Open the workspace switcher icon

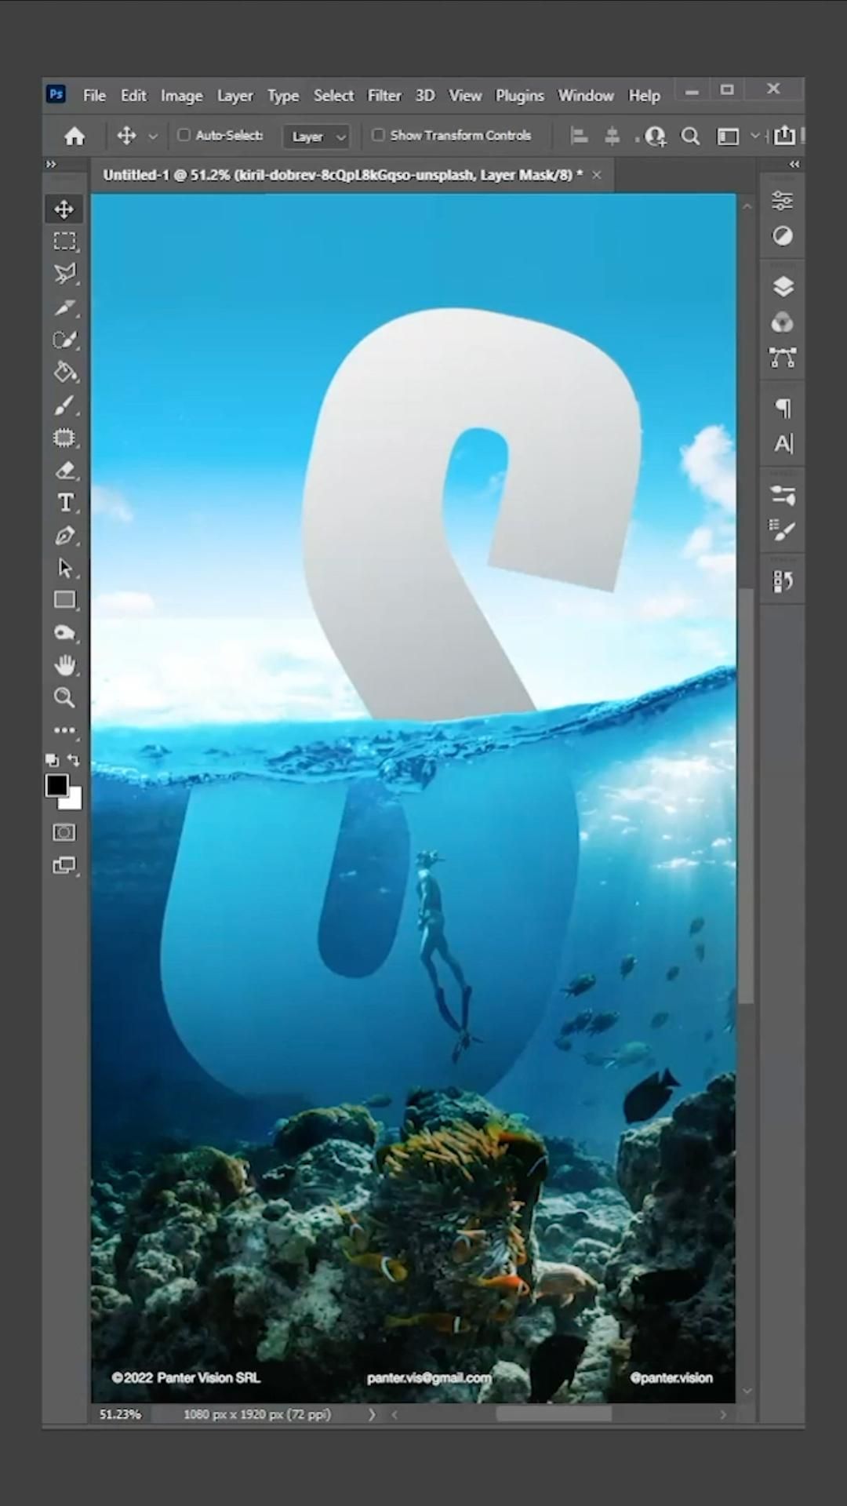point(729,136)
